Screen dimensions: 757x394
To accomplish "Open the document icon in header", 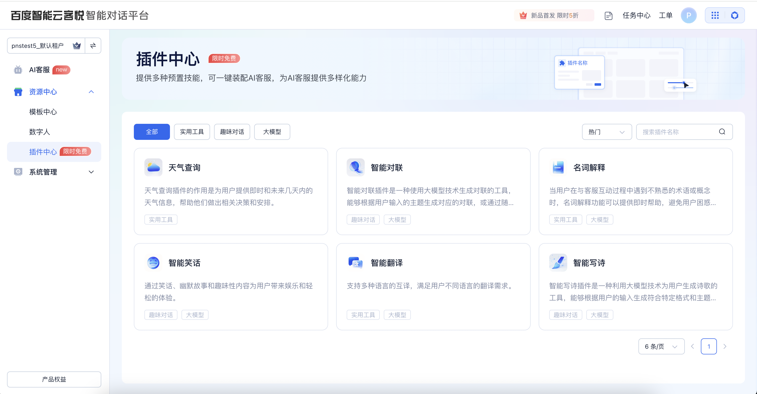I will [608, 16].
